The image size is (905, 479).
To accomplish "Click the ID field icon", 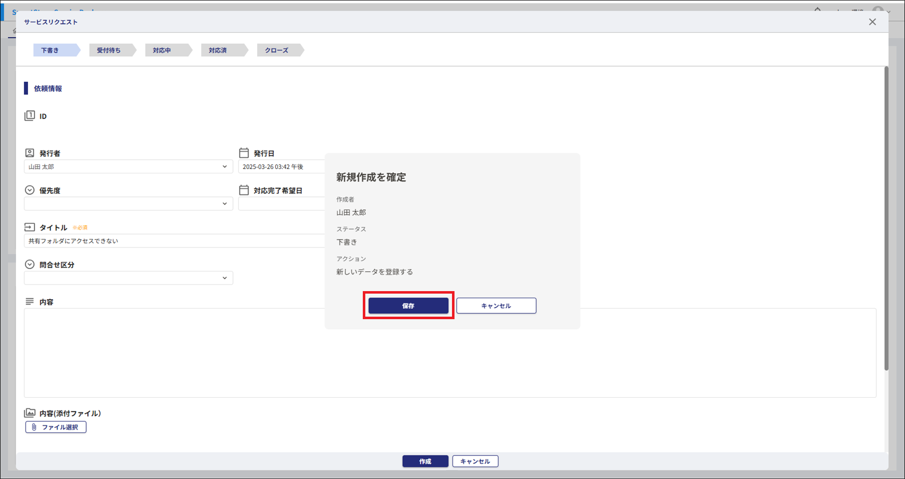I will [x=30, y=116].
